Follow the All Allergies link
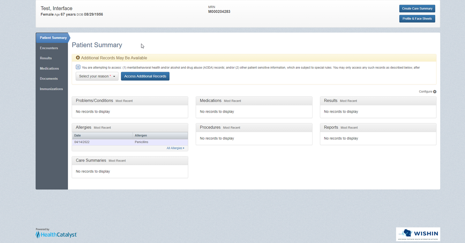 pos(175,148)
